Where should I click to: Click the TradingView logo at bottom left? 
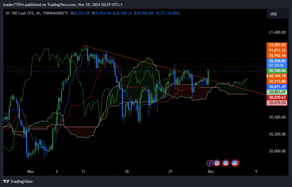coord(18,181)
